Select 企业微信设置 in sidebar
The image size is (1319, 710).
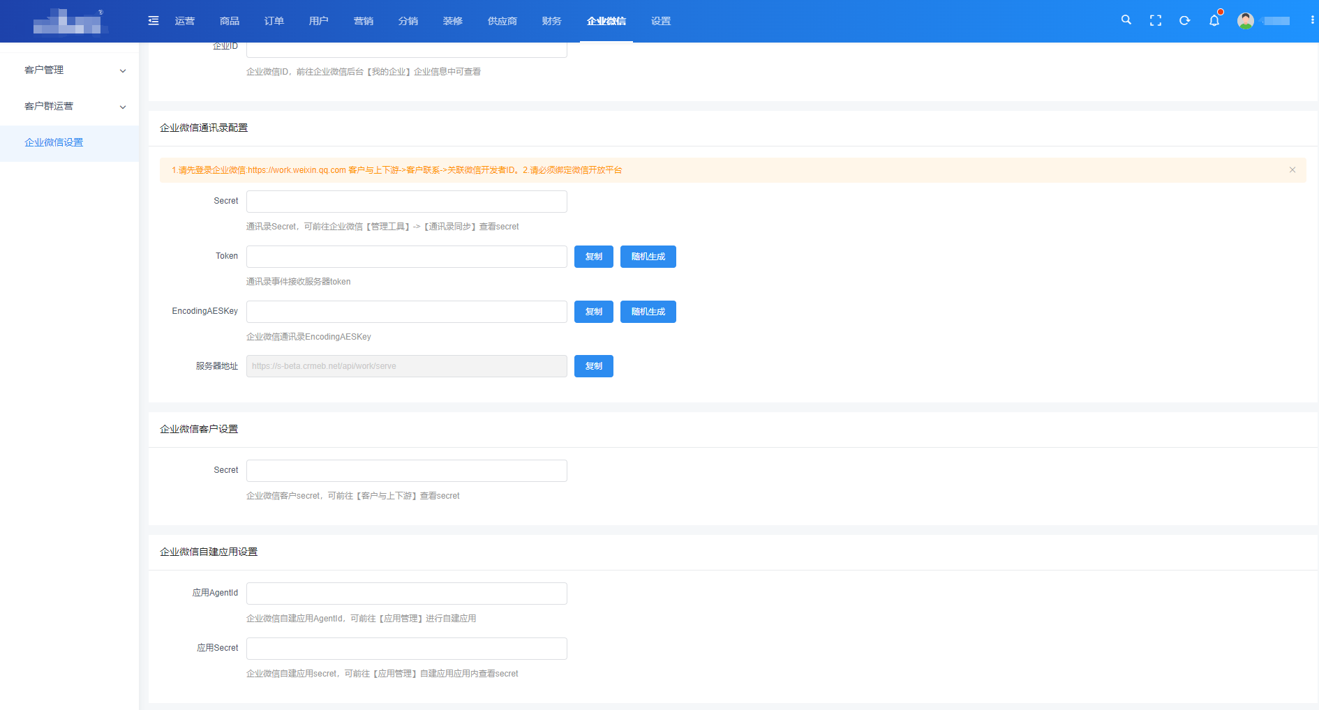click(x=70, y=143)
